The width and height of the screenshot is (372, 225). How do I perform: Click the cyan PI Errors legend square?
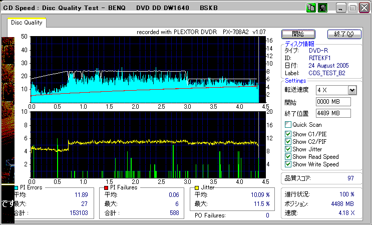coord(16,187)
